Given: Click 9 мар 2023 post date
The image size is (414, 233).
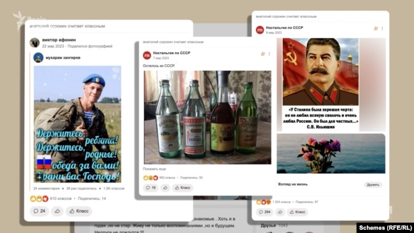Looking at the screenshot, I should click(274, 32).
